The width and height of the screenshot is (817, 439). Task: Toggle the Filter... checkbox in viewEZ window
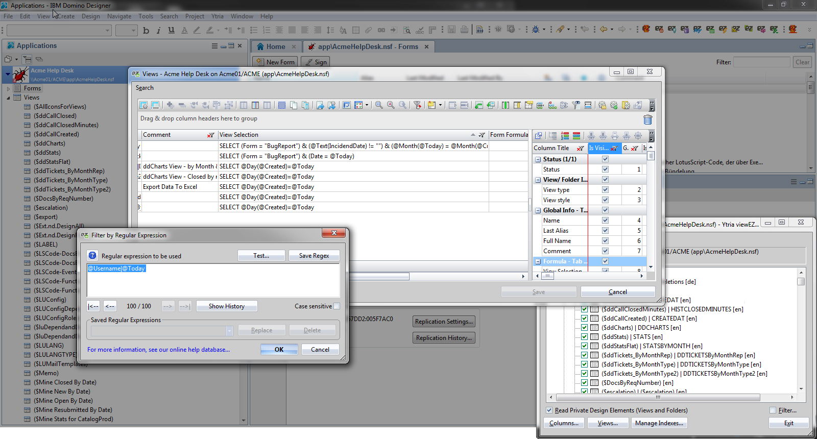pyautogui.click(x=773, y=410)
